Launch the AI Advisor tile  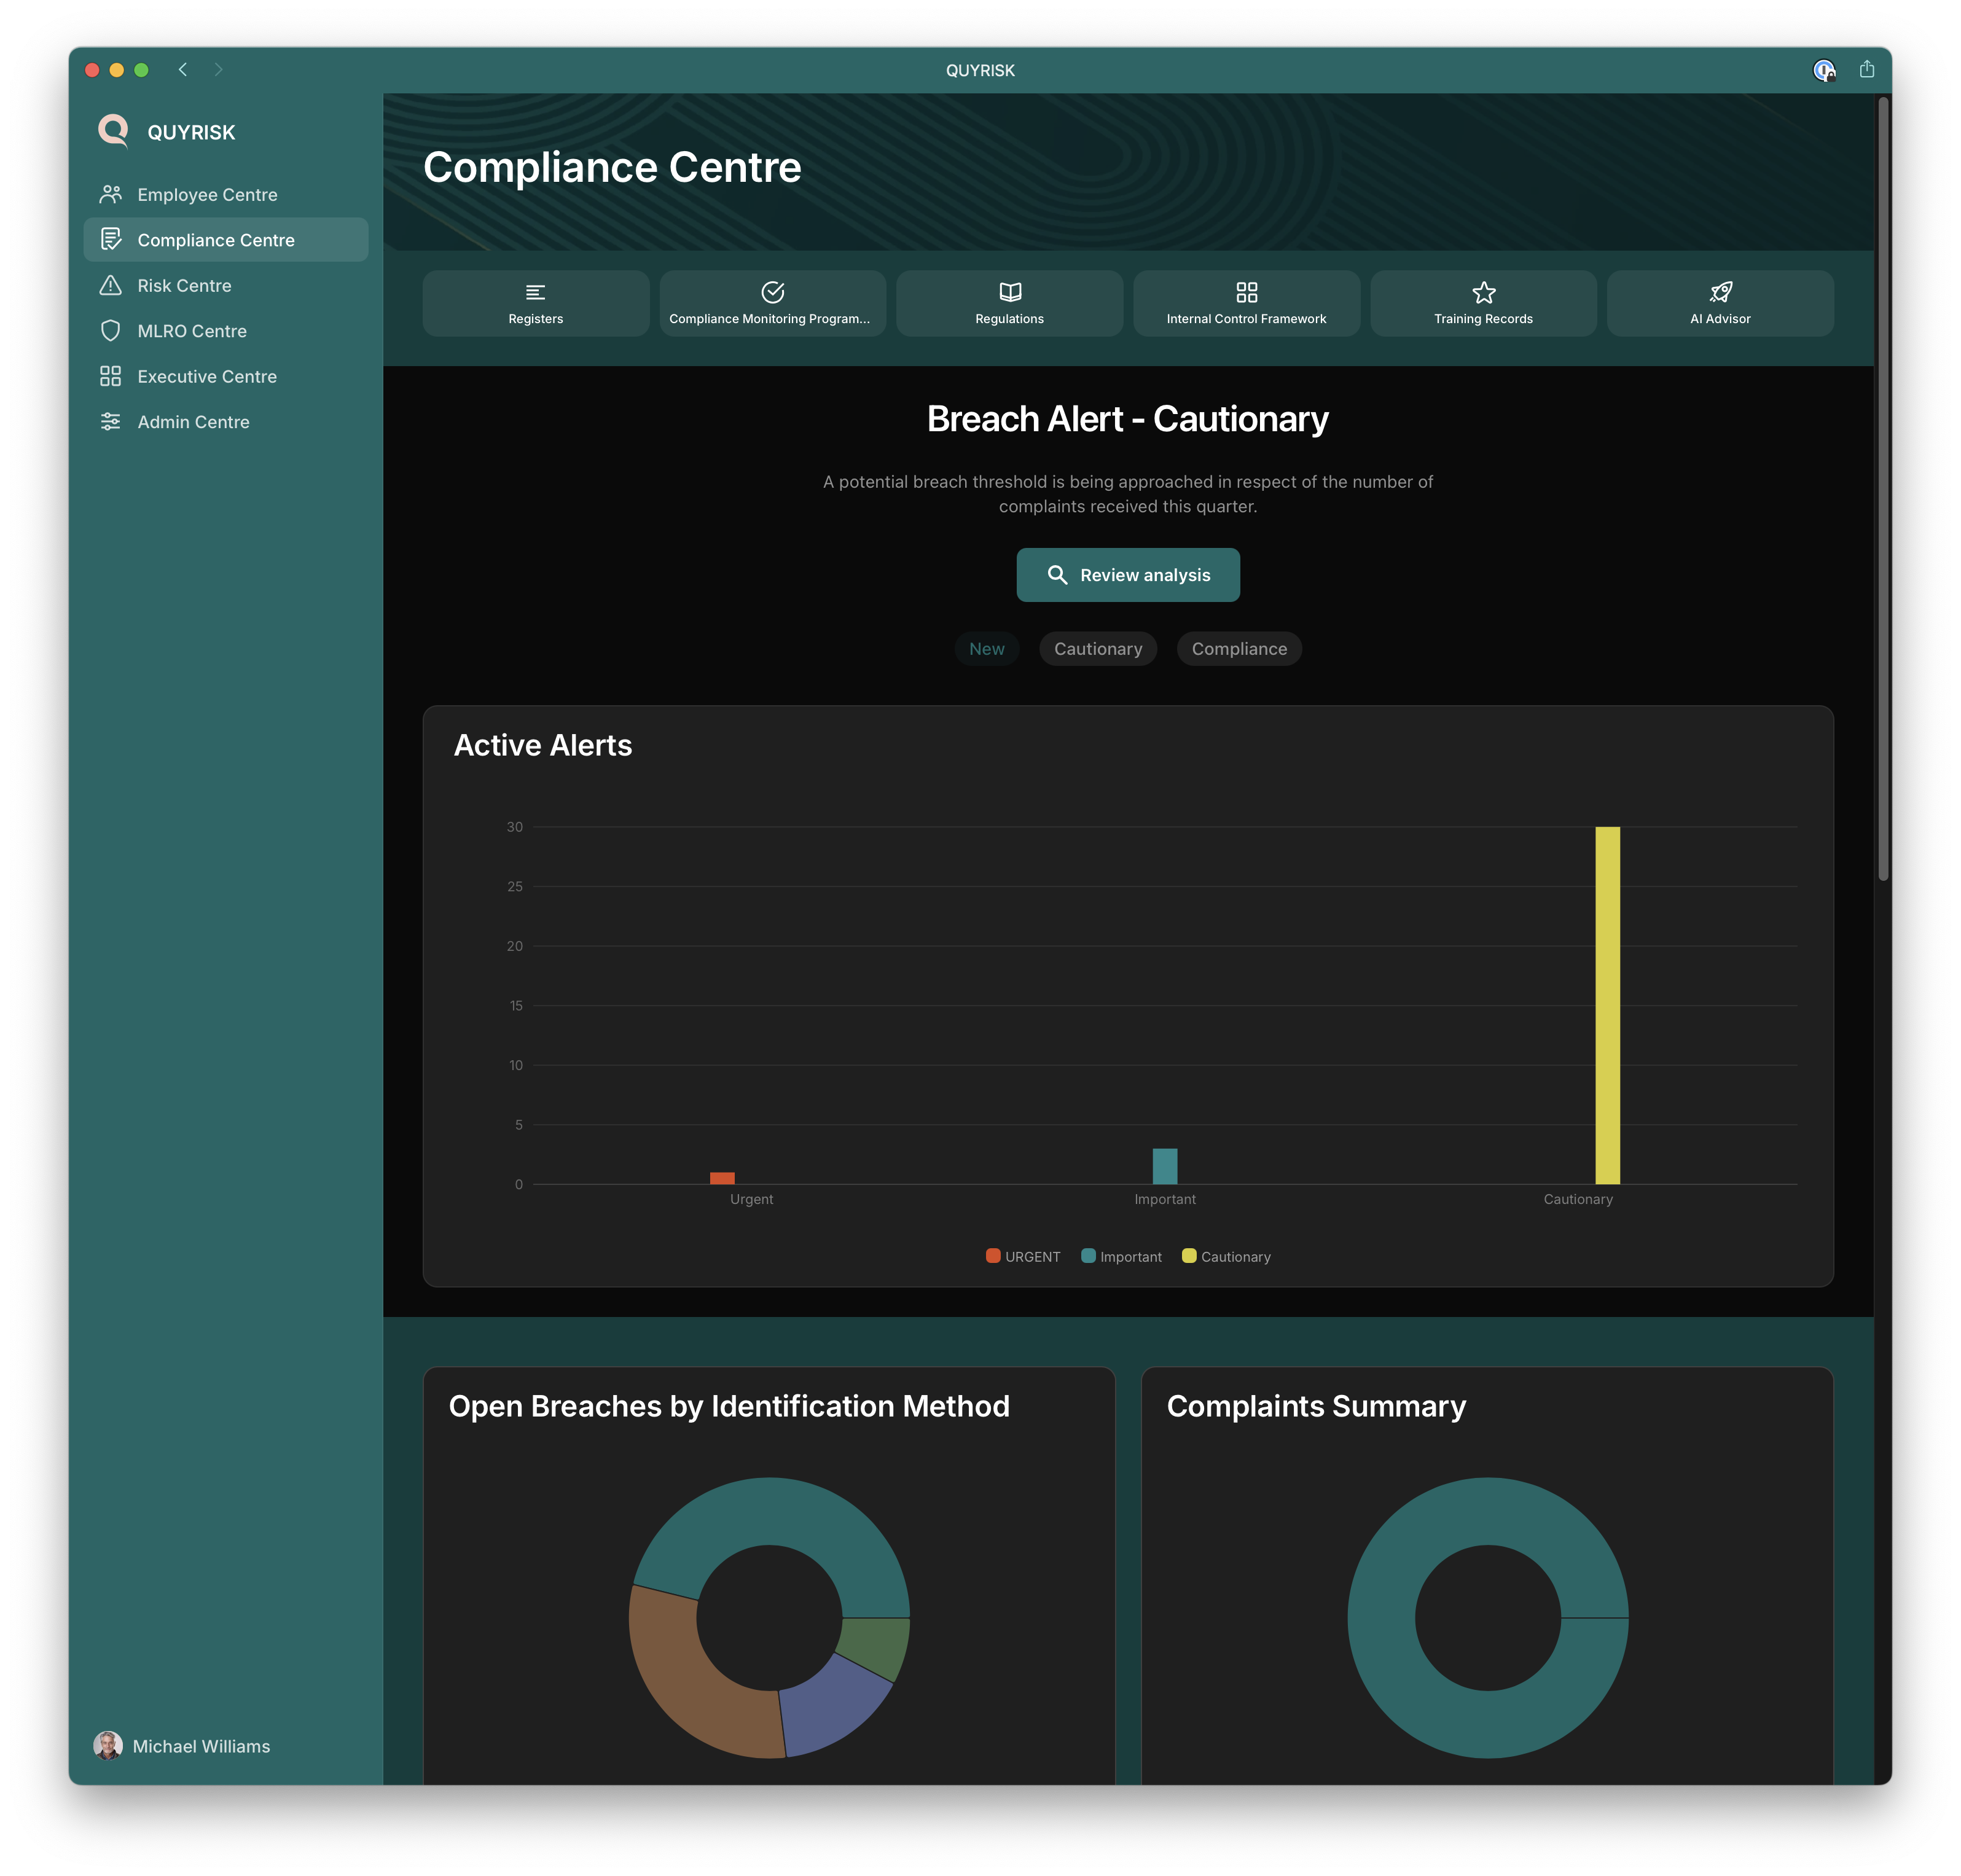tap(1720, 303)
